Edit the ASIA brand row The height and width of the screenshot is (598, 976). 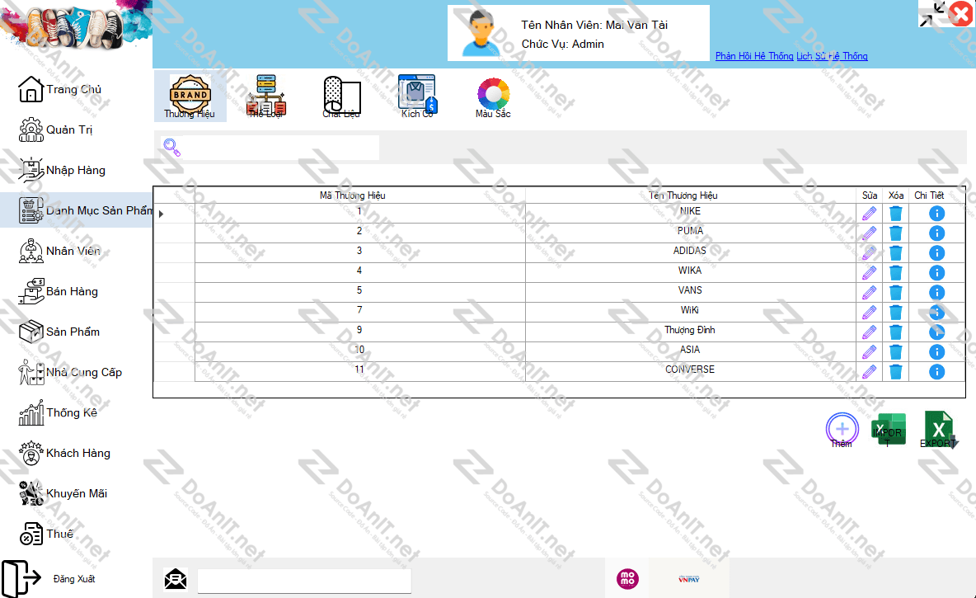[x=869, y=352]
